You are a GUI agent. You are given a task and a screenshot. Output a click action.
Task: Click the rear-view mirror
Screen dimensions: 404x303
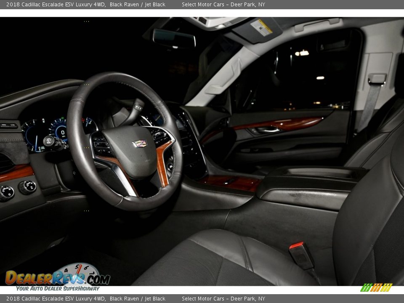pyautogui.click(x=174, y=39)
